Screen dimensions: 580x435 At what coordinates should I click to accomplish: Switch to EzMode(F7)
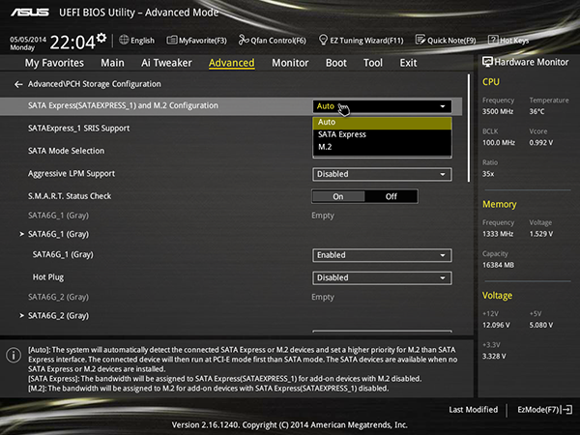(x=544, y=410)
